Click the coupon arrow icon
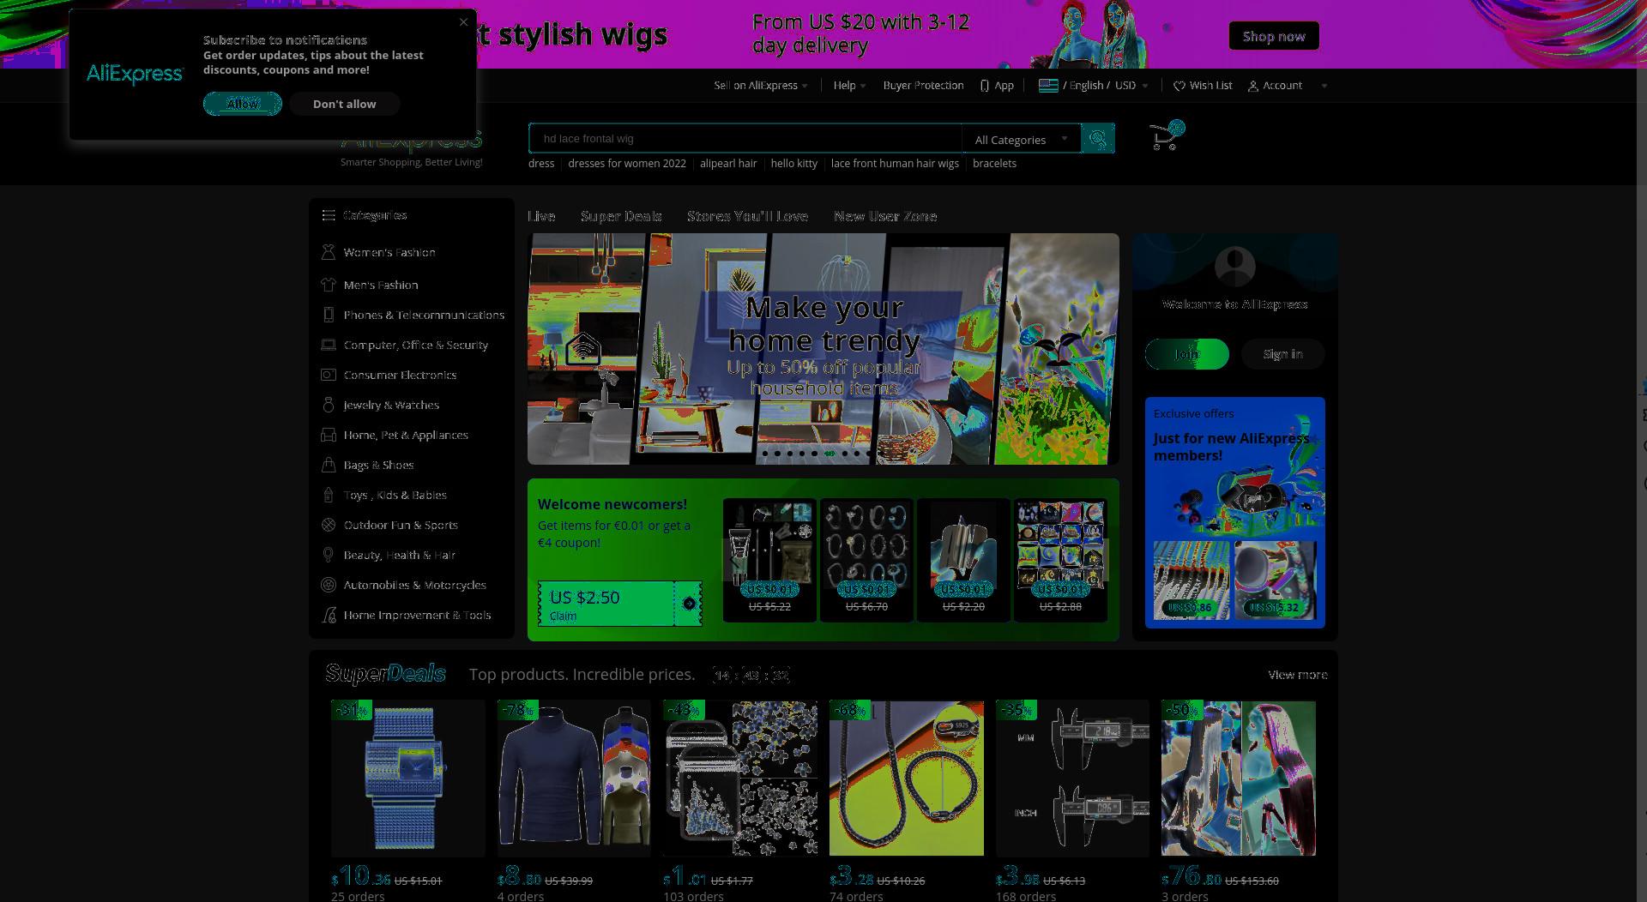Viewport: 1647px width, 902px height. [x=689, y=604]
